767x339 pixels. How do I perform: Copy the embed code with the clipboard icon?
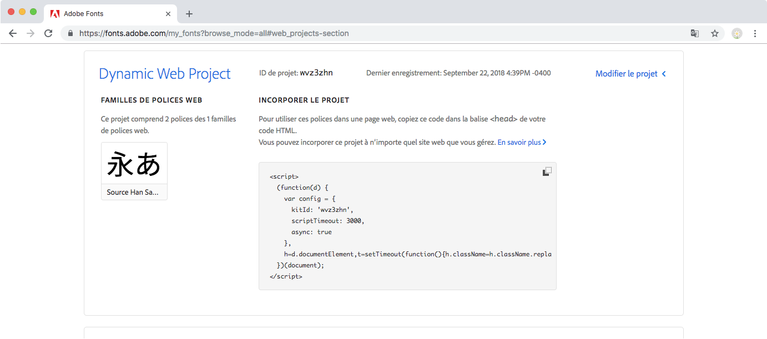coord(547,171)
